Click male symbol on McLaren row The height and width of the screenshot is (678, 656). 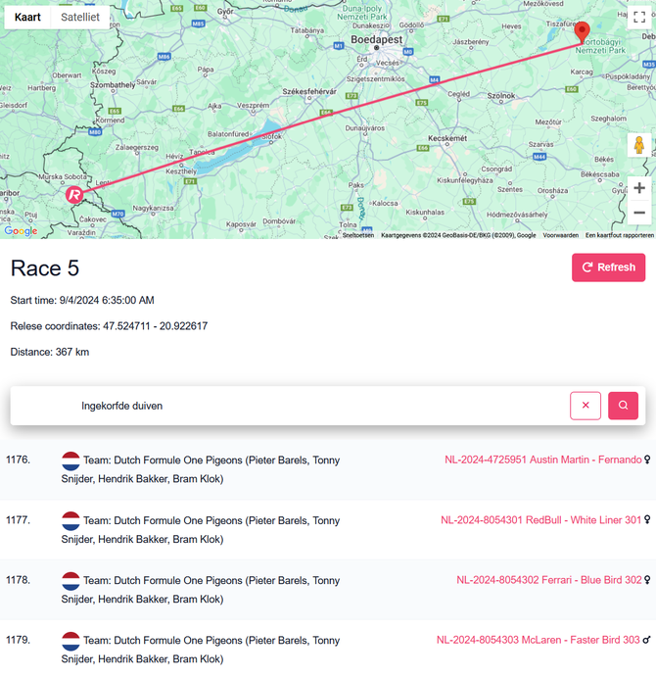[x=646, y=640]
